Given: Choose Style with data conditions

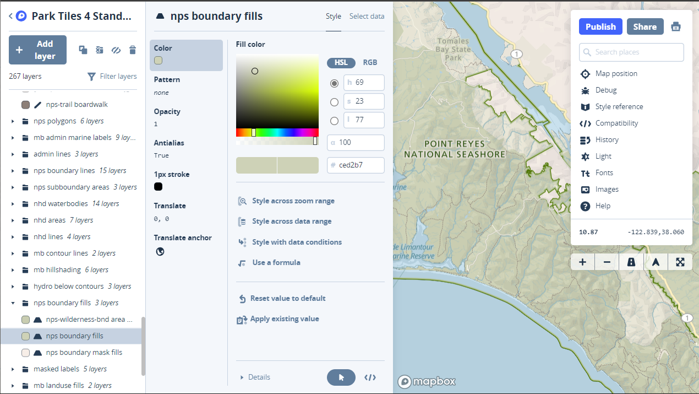Looking at the screenshot, I should [290, 242].
